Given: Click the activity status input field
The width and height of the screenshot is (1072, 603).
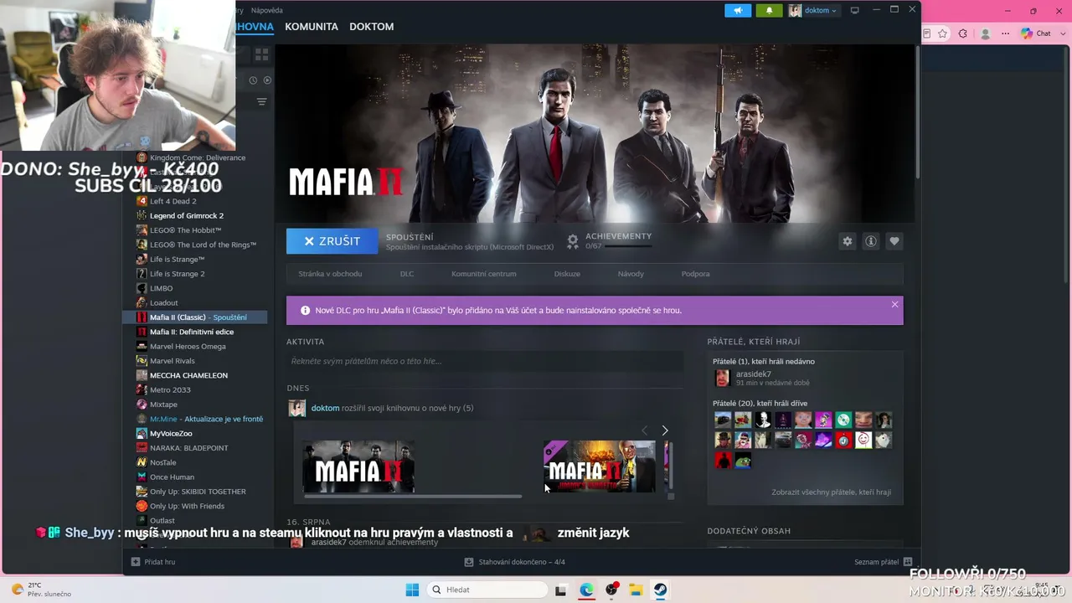Looking at the screenshot, I should [x=485, y=361].
